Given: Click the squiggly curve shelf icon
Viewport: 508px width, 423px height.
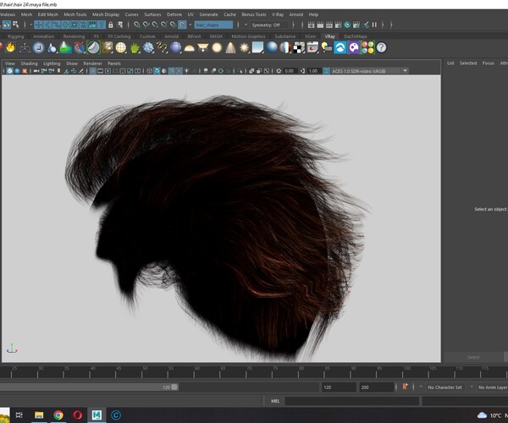Looking at the screenshot, I should point(162,48).
